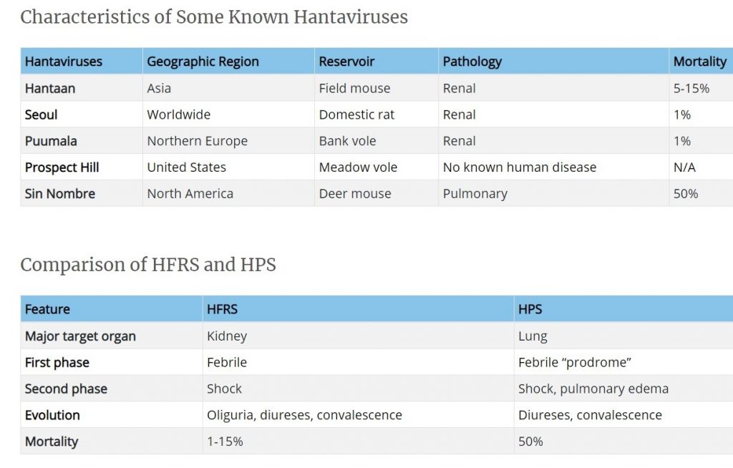733x468 pixels.
Task: Select the Puumala row label
Action: pyautogui.click(x=51, y=141)
